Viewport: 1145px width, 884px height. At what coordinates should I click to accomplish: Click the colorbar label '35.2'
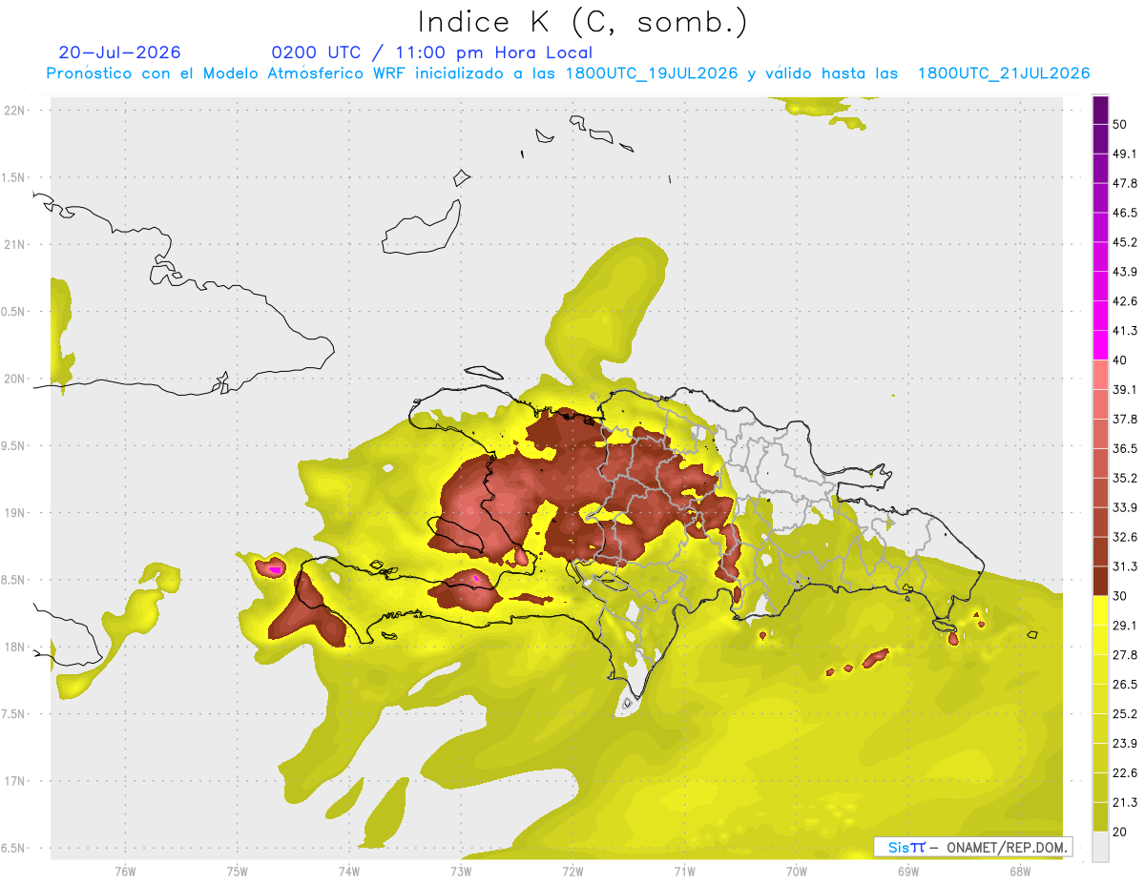pyautogui.click(x=1124, y=478)
